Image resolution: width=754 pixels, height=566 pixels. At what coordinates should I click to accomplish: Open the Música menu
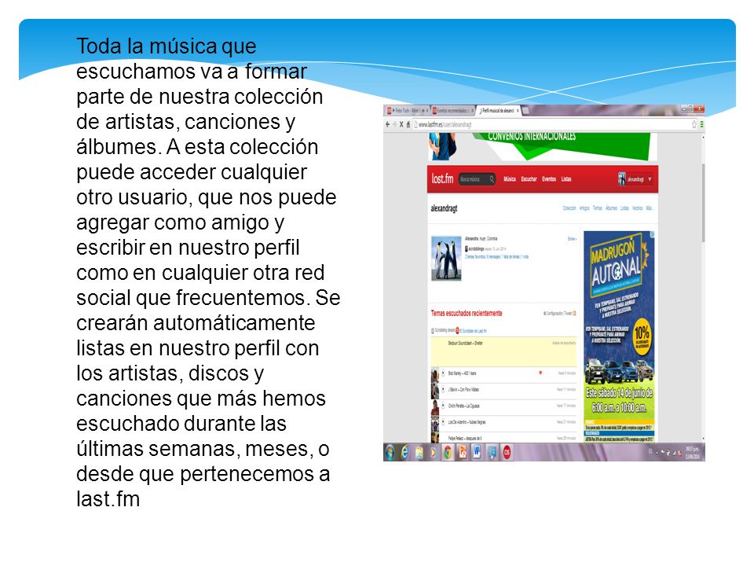pyautogui.click(x=509, y=179)
